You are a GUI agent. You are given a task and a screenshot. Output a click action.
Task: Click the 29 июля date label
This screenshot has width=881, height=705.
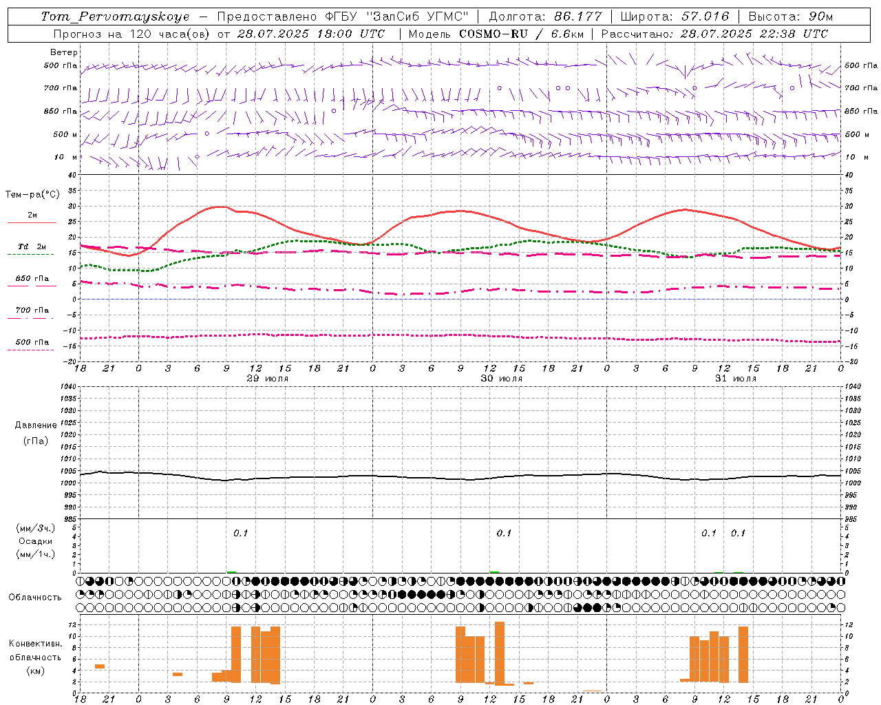(x=267, y=379)
